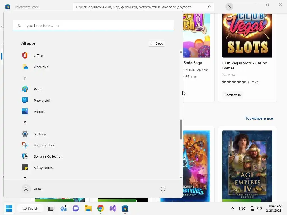Viewport: 287px width, 215px height.
Task: Open the weather widget on taskbar
Action: [64, 208]
